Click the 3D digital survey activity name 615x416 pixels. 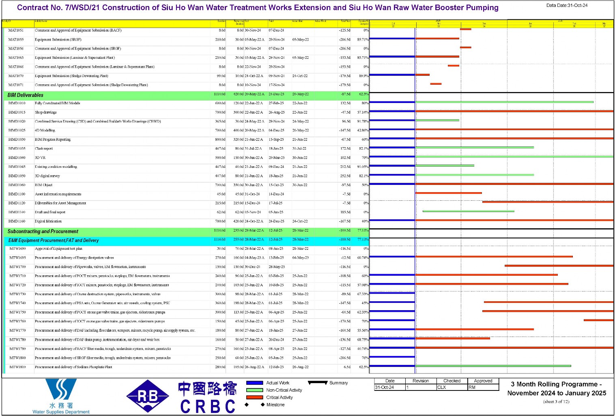coord(47,176)
